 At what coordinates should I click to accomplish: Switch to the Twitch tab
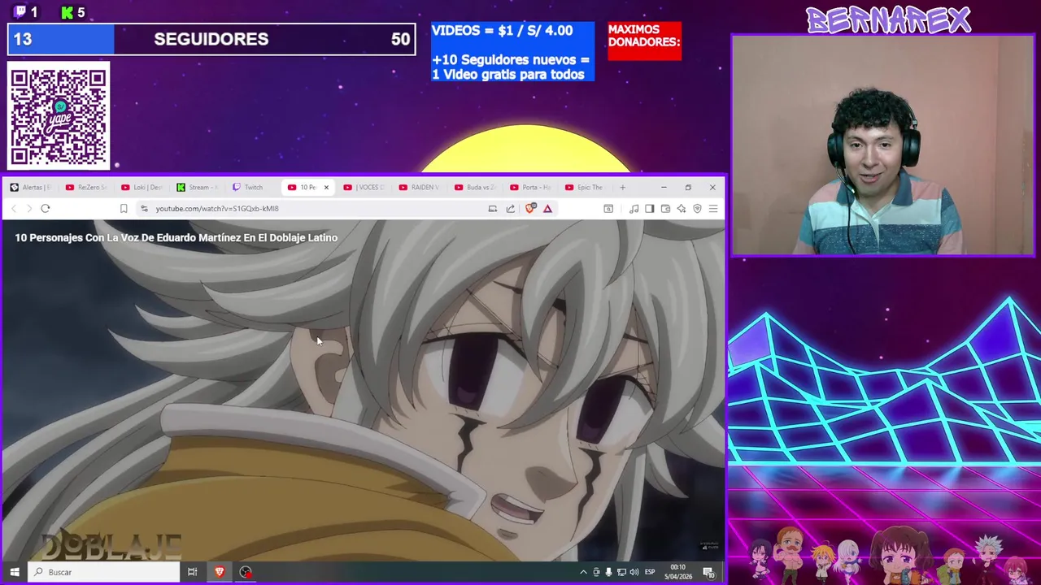point(252,188)
